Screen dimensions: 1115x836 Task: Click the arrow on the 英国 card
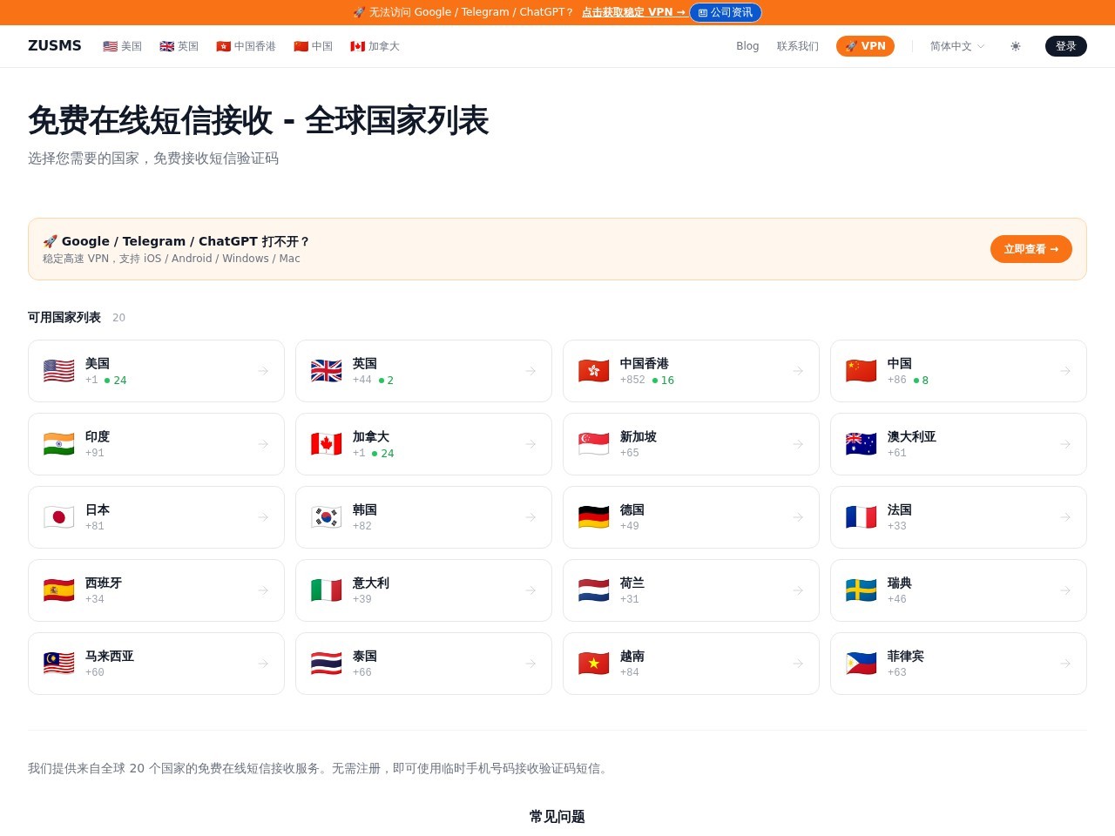[530, 371]
